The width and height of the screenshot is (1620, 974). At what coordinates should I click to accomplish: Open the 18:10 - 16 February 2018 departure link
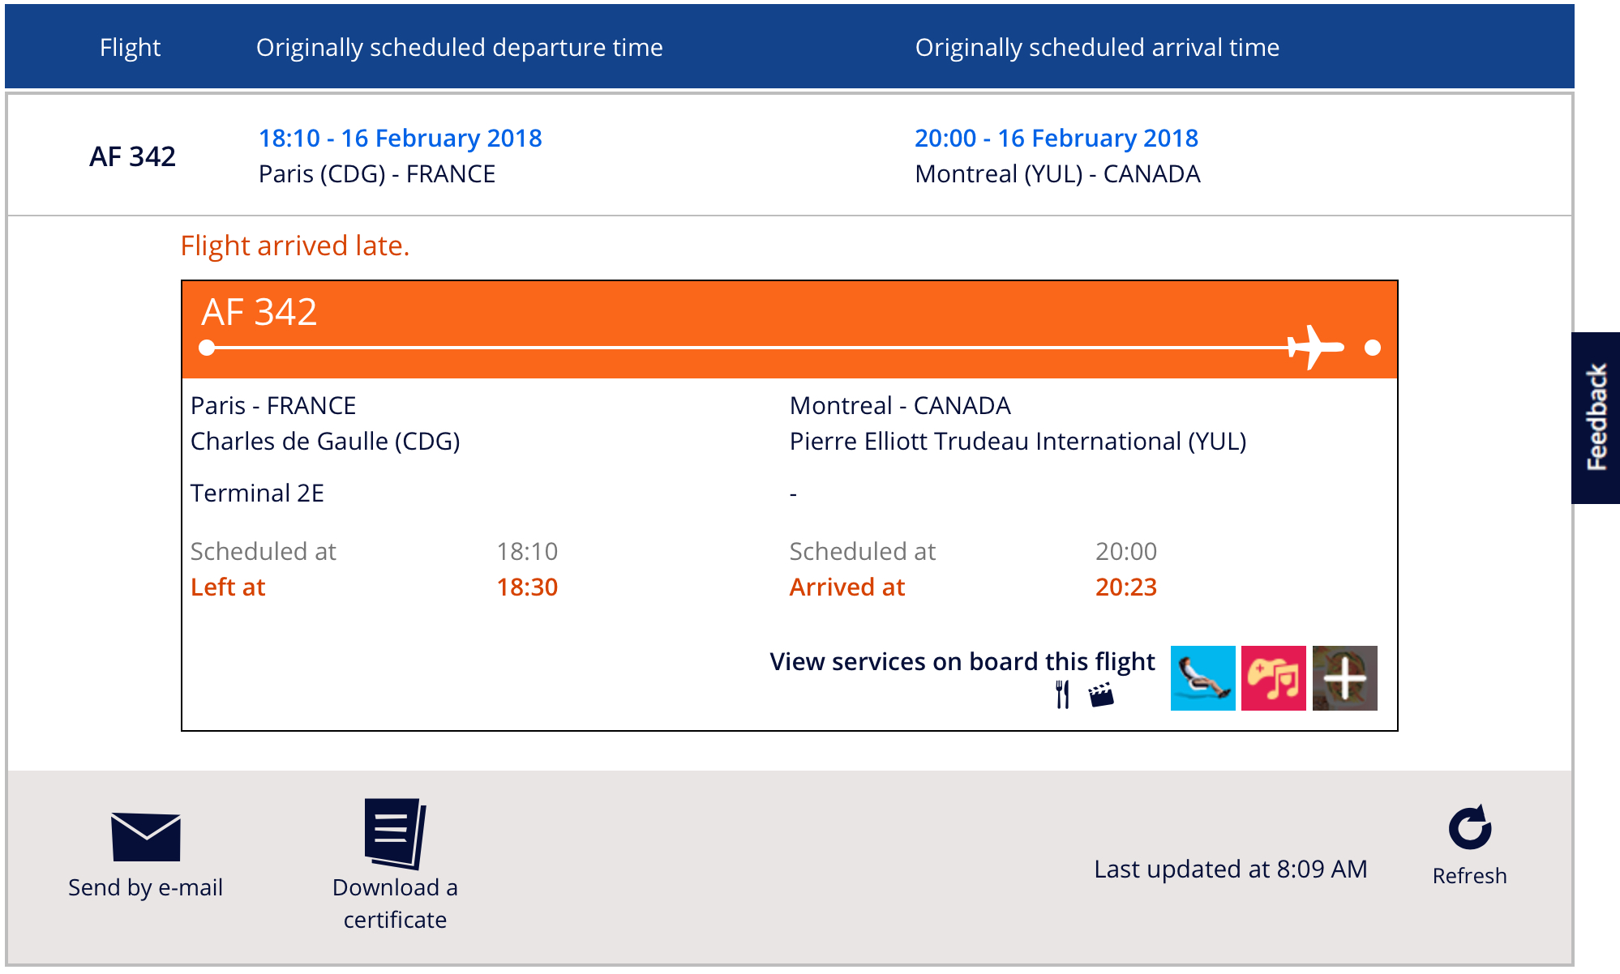pos(401,139)
